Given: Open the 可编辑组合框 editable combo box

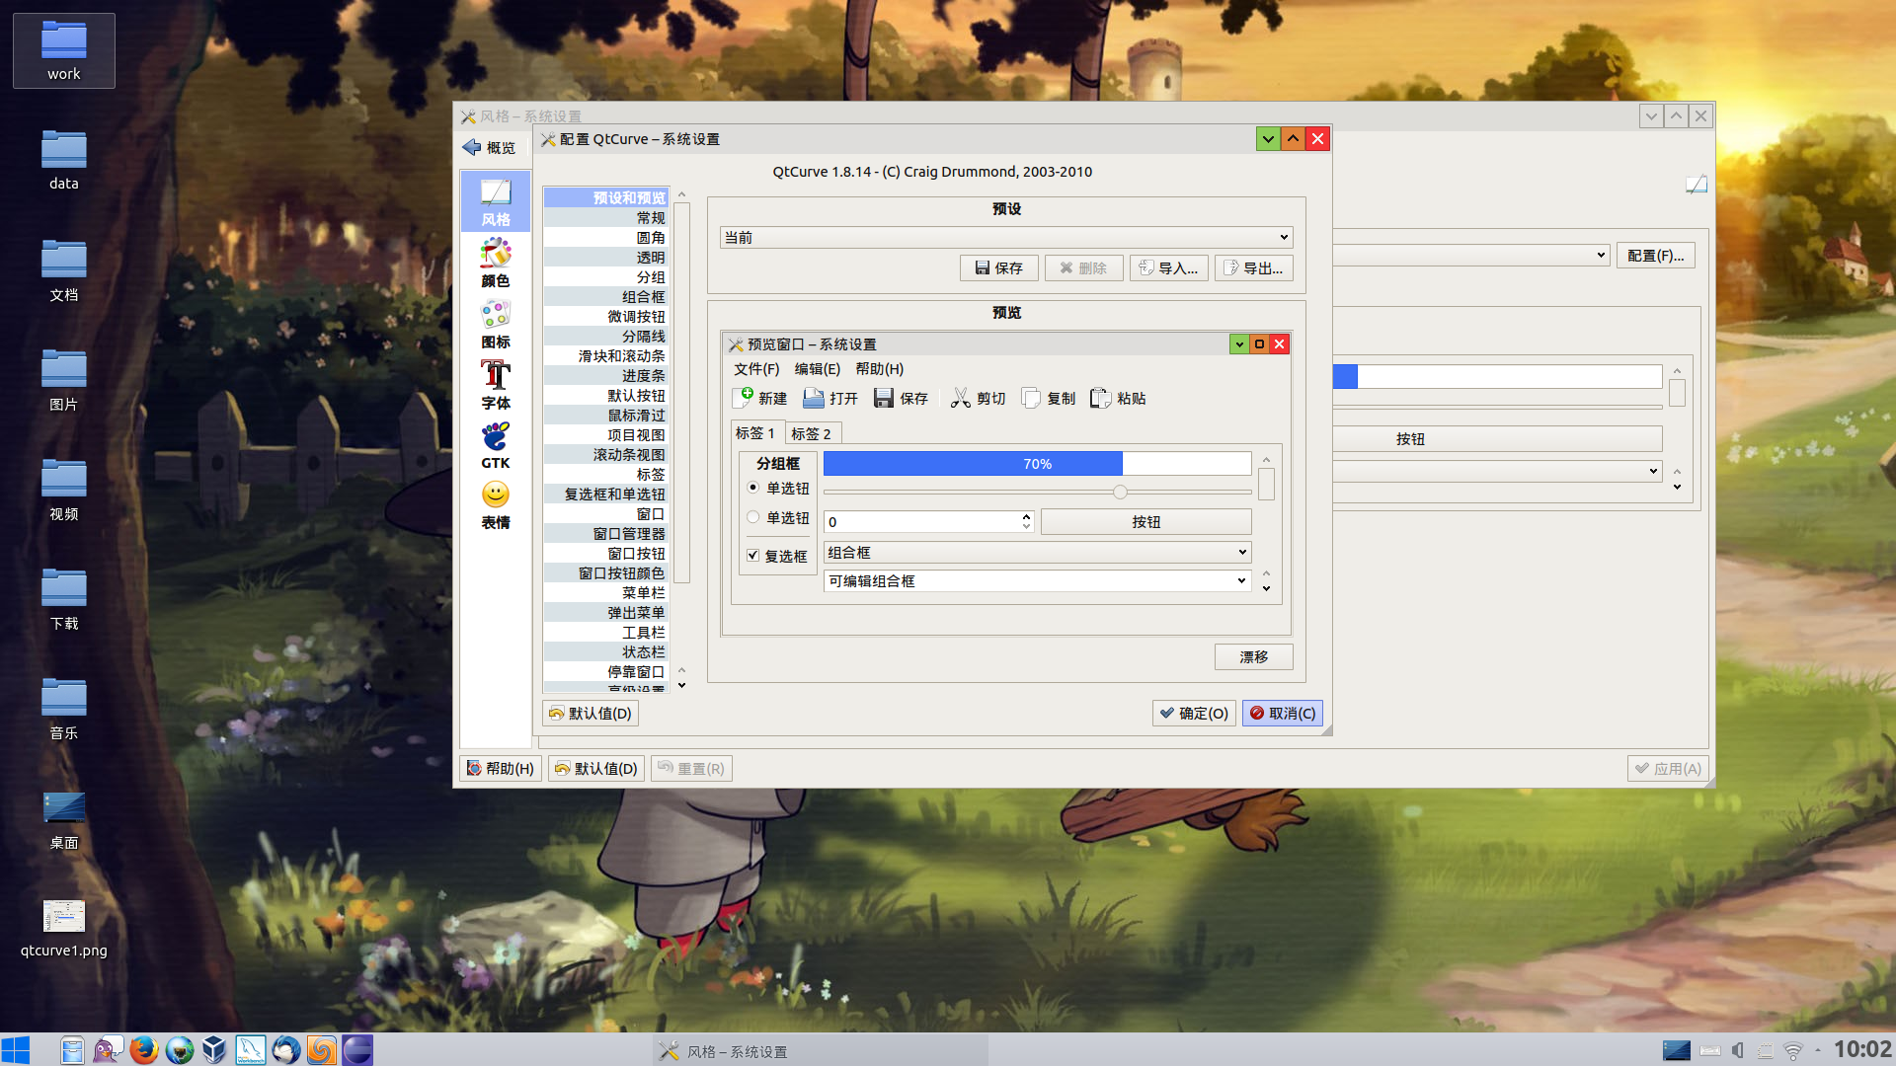Looking at the screenshot, I should click(1038, 580).
